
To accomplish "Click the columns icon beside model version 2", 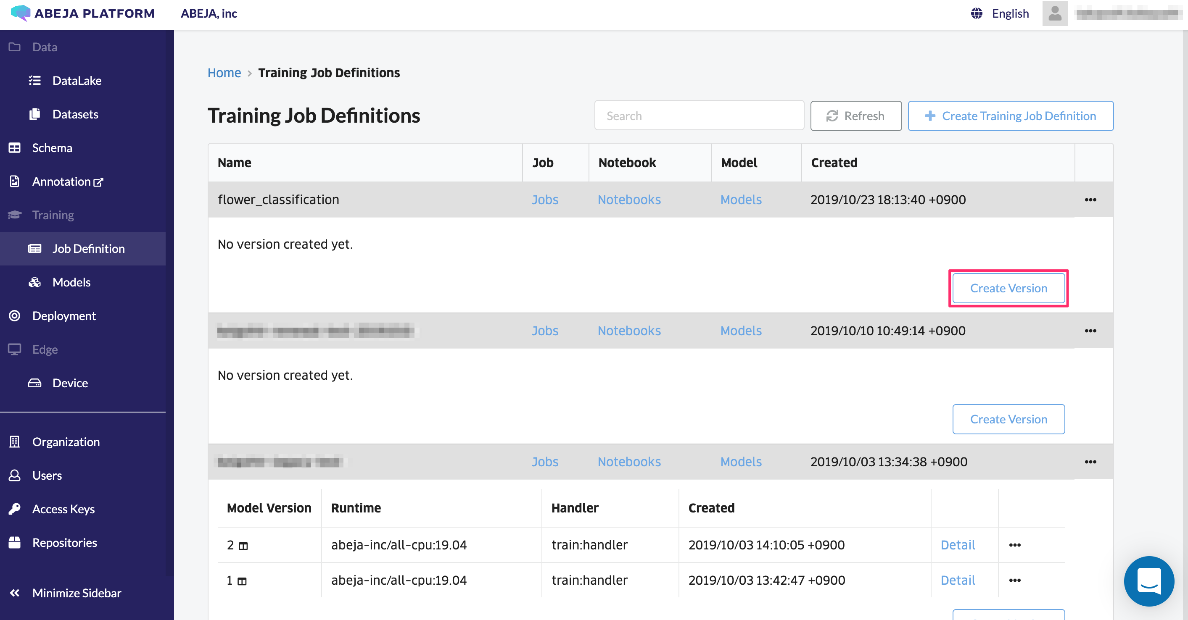I will click(x=243, y=546).
